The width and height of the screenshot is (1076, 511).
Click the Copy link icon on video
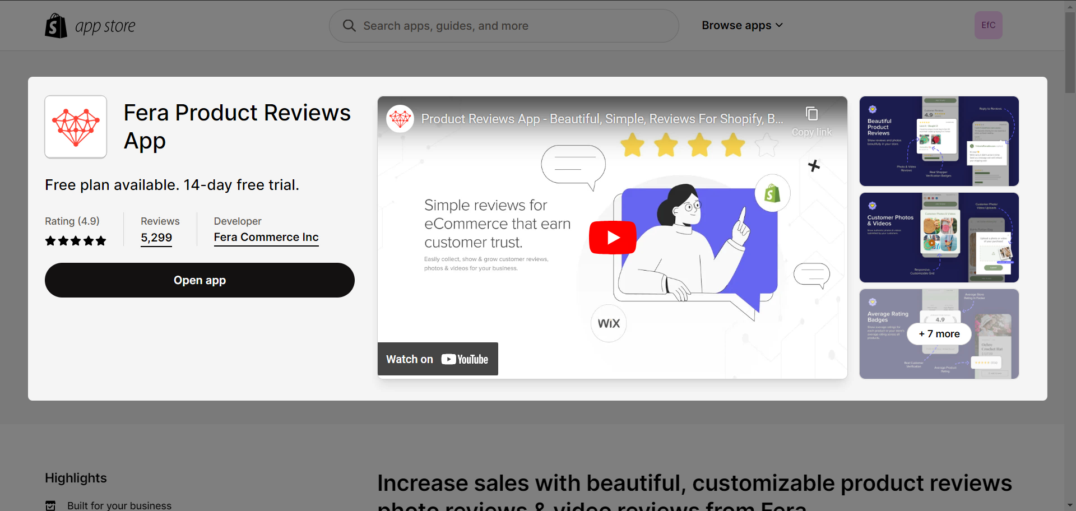pos(811,114)
